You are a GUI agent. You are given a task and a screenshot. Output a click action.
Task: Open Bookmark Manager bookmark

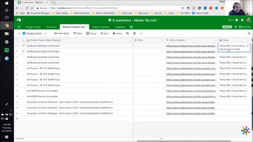click(x=38, y=13)
